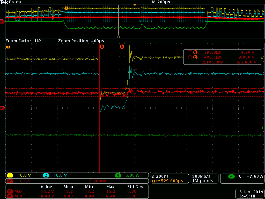
Task: Click Zoom Position: 400µs label
Action: [81, 41]
